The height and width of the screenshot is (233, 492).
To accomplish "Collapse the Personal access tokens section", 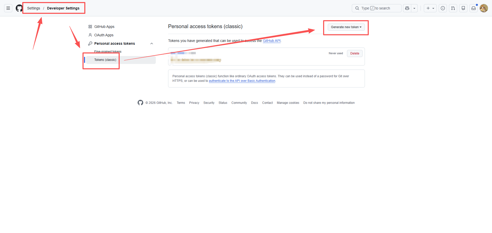I will click(152, 43).
